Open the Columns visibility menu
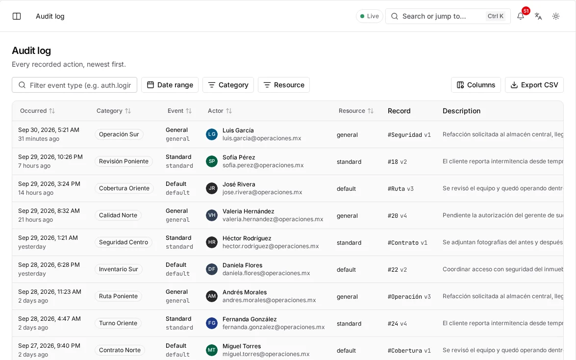Viewport: 576px width, 360px height. point(476,85)
